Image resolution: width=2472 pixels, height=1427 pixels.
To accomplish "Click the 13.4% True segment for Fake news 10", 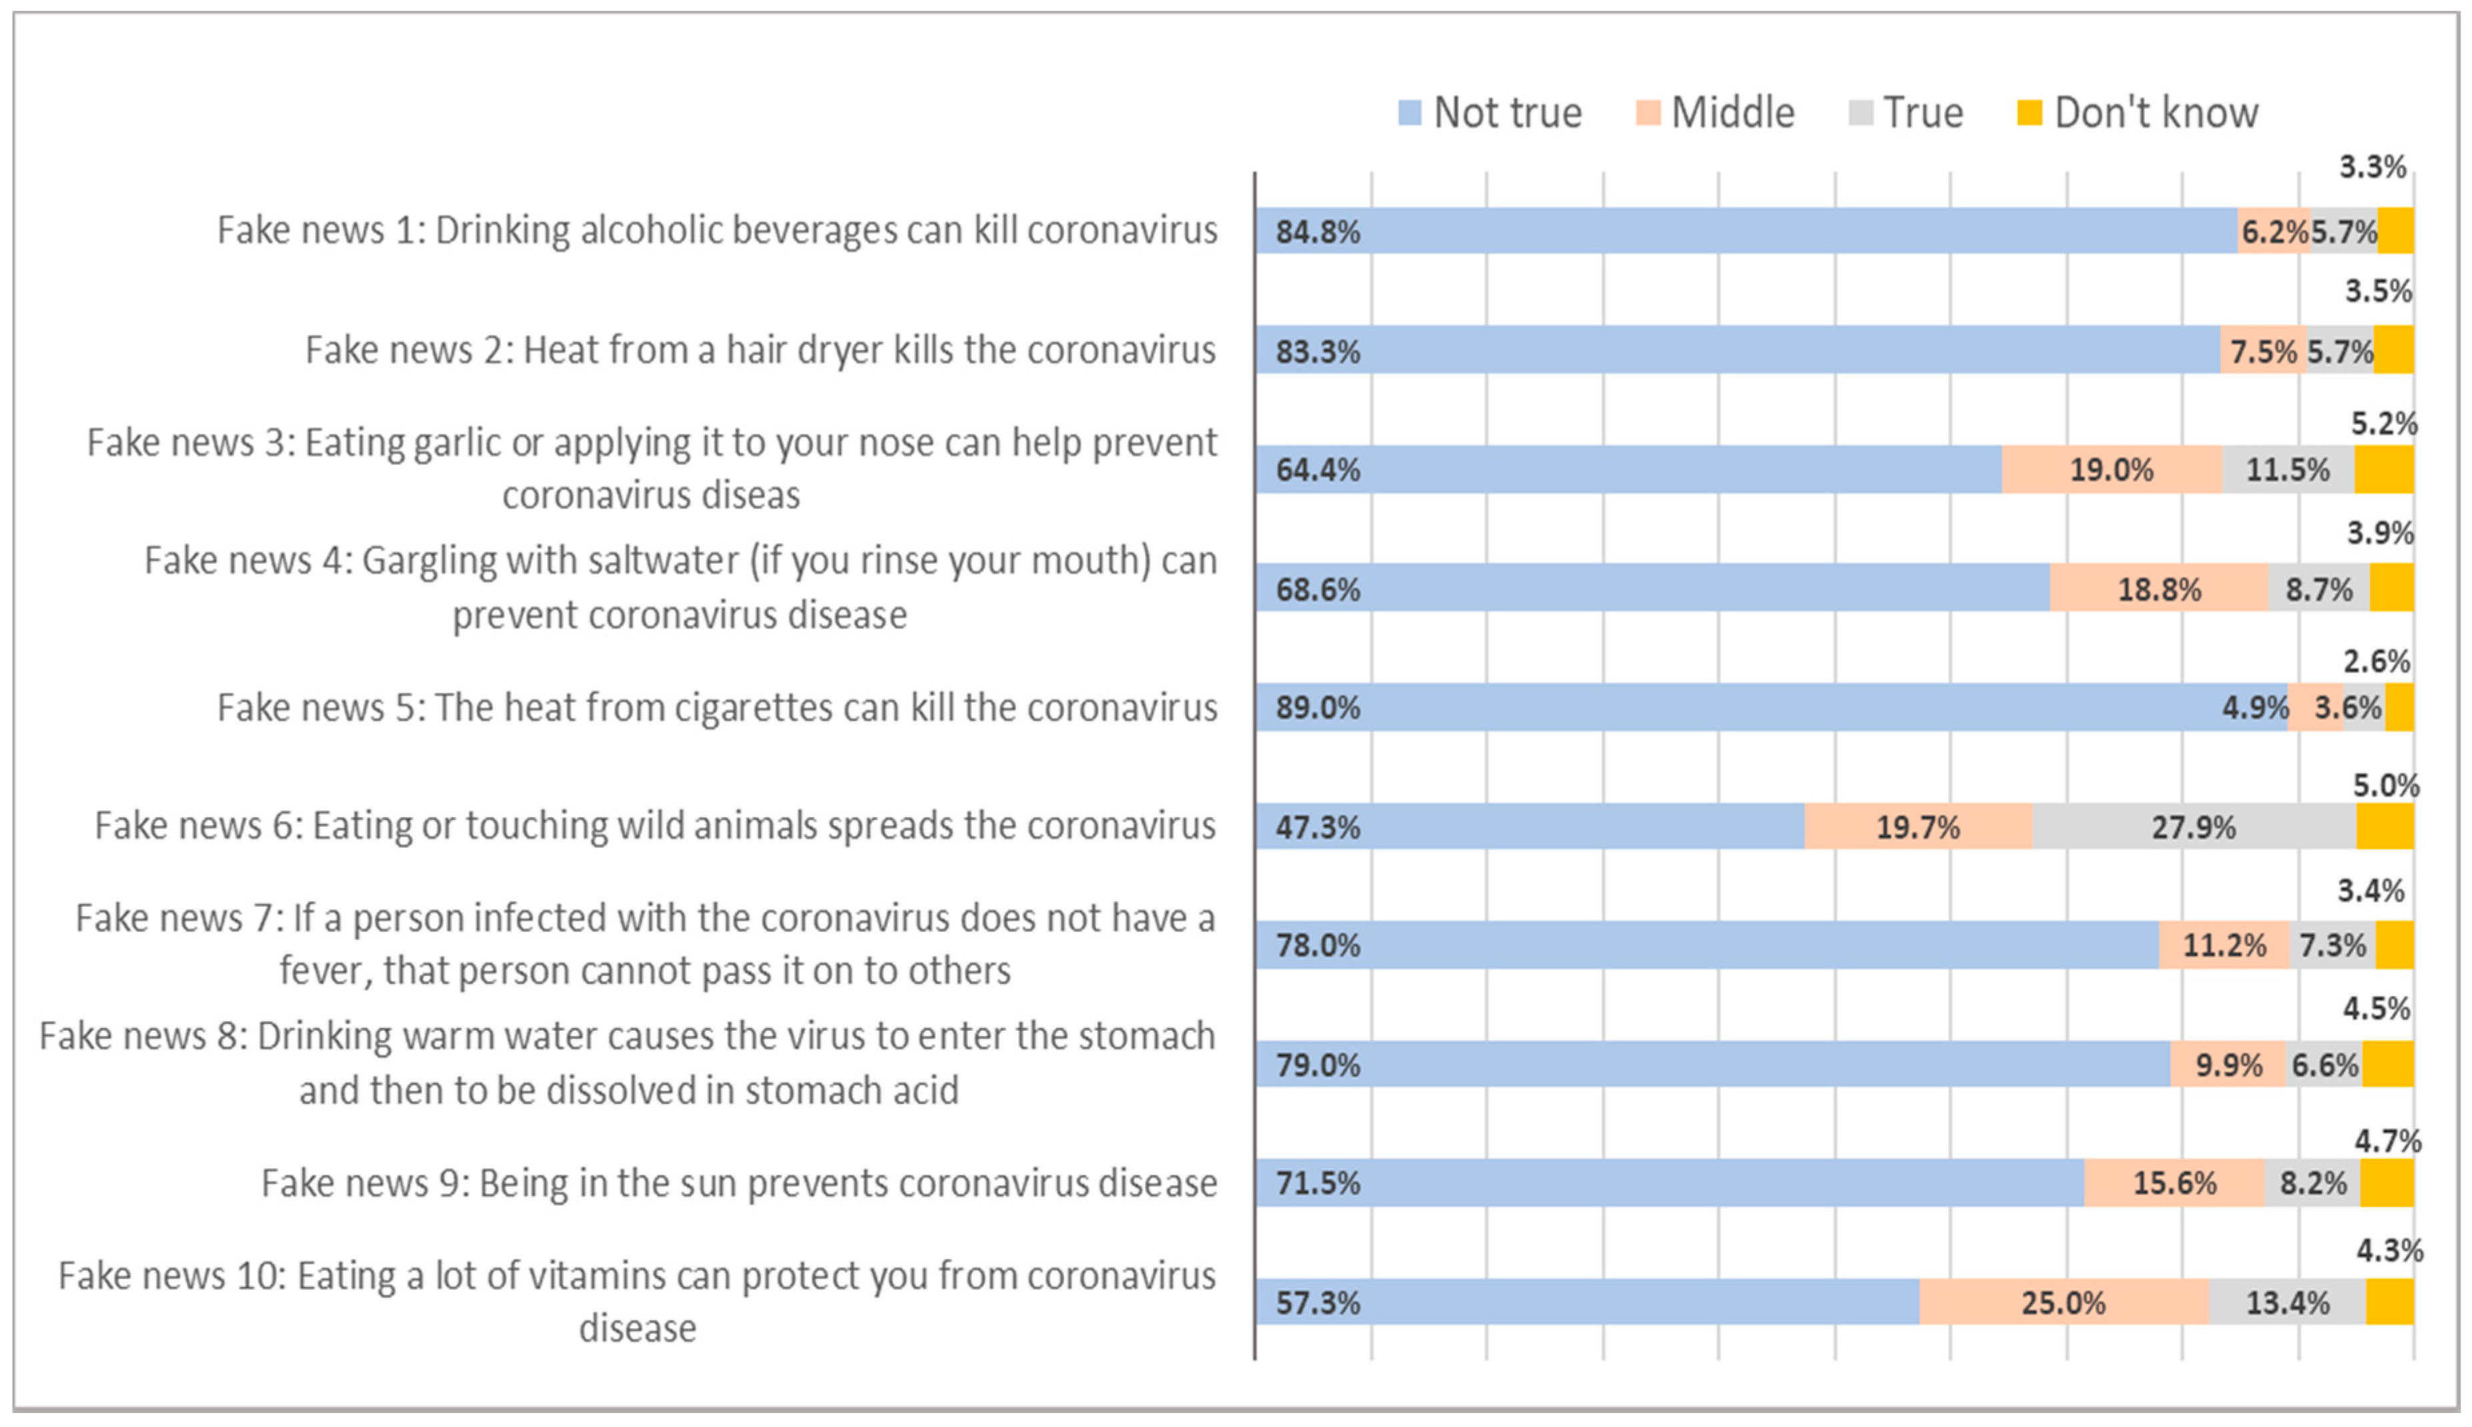I will point(2287,1302).
